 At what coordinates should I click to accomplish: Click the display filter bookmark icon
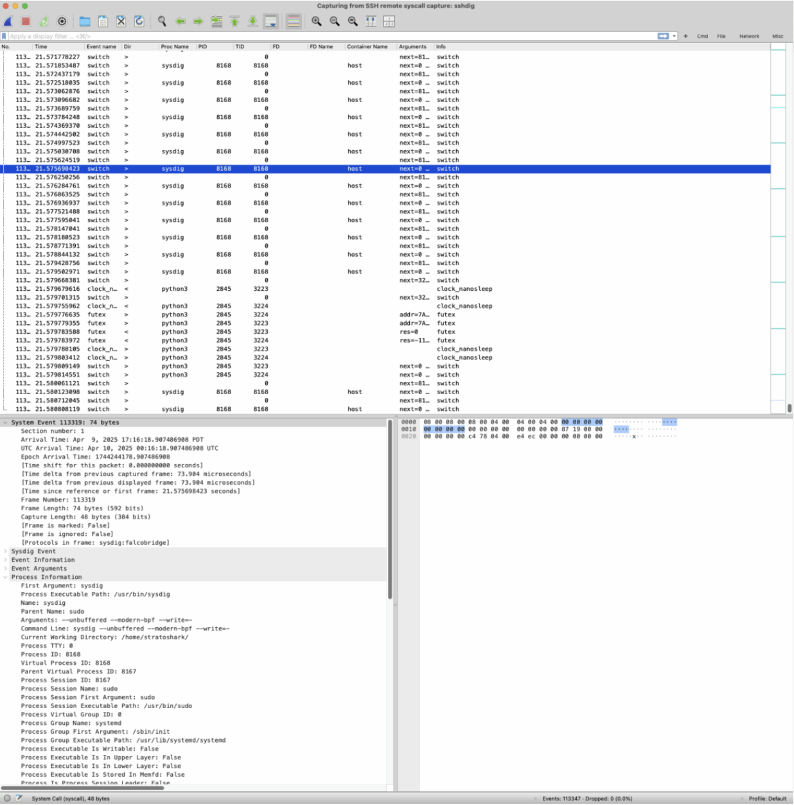pyautogui.click(x=4, y=37)
